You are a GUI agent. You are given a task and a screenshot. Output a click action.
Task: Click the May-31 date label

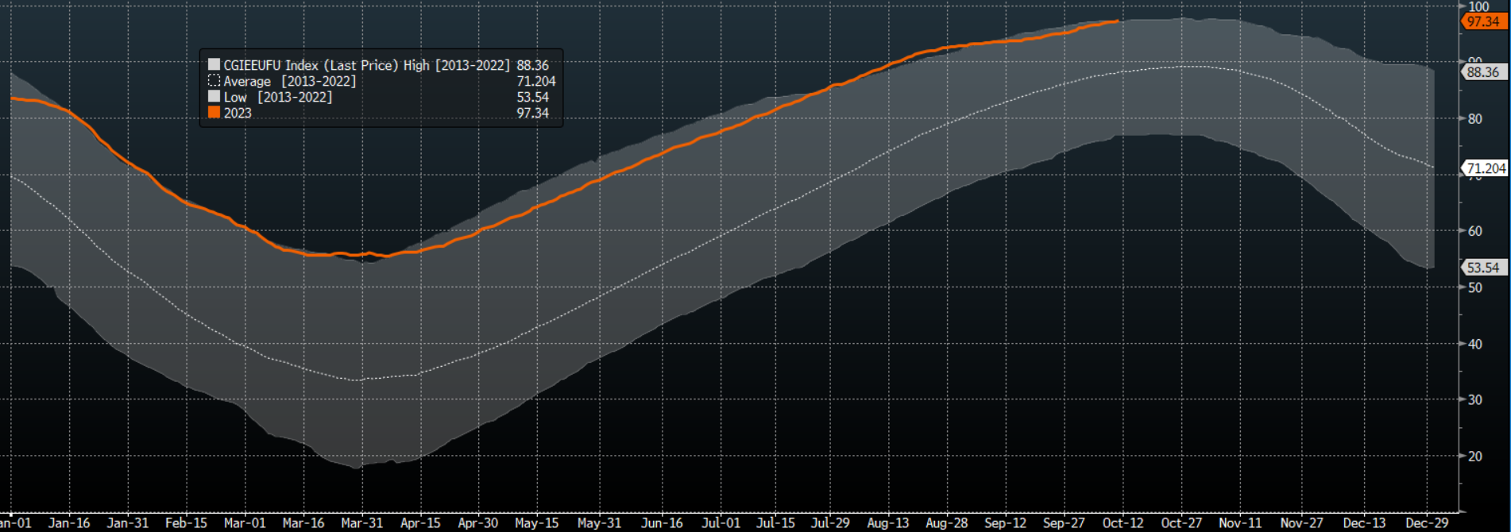[600, 522]
